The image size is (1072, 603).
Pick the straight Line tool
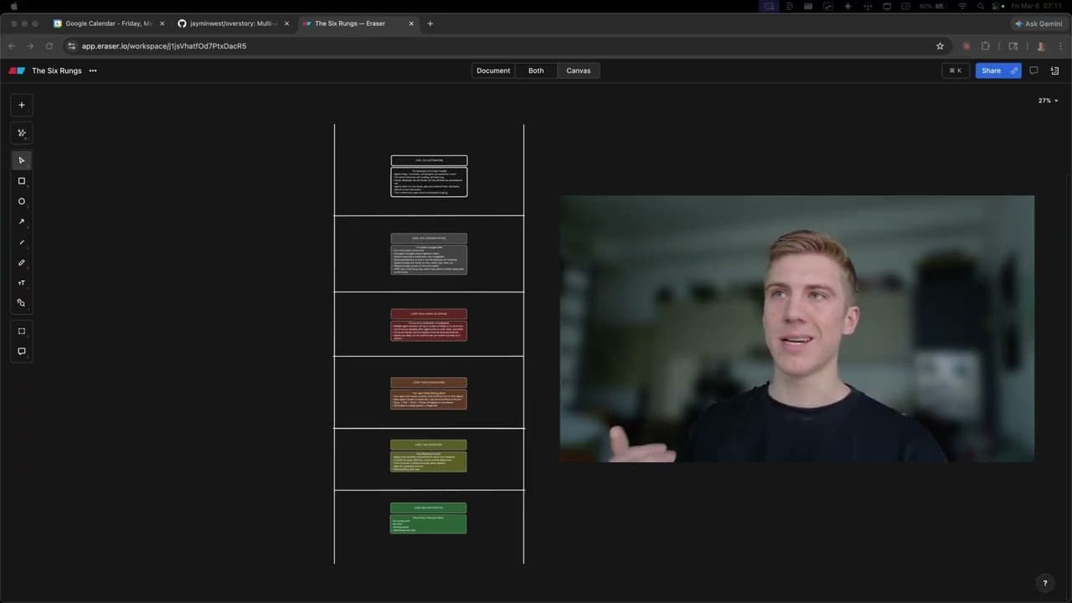click(x=22, y=242)
